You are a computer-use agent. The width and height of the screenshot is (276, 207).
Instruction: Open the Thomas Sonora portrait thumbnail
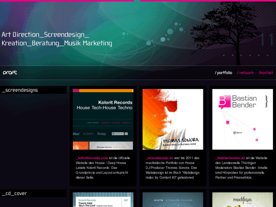pos(173,119)
